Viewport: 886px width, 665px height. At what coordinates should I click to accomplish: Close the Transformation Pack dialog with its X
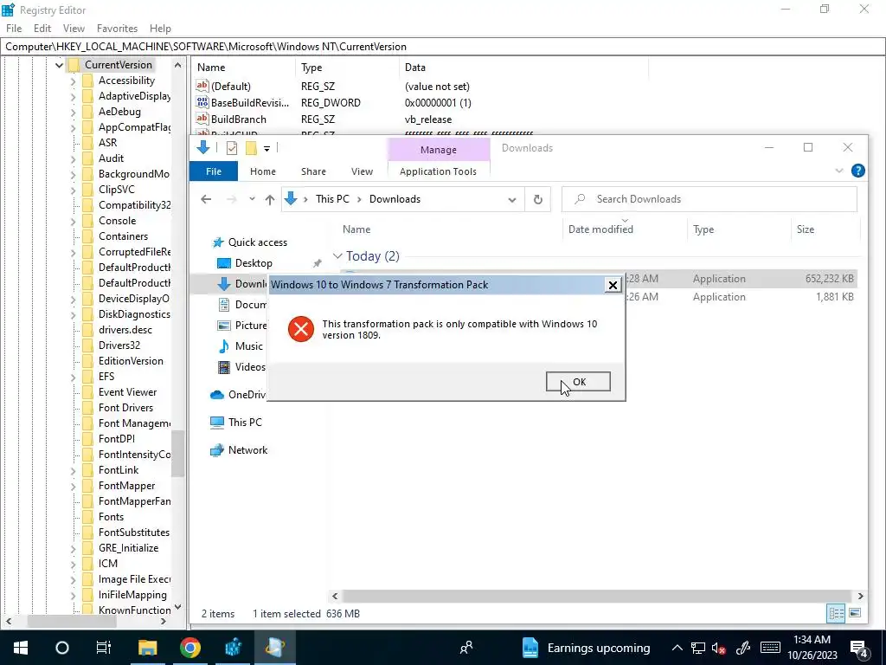pos(613,285)
